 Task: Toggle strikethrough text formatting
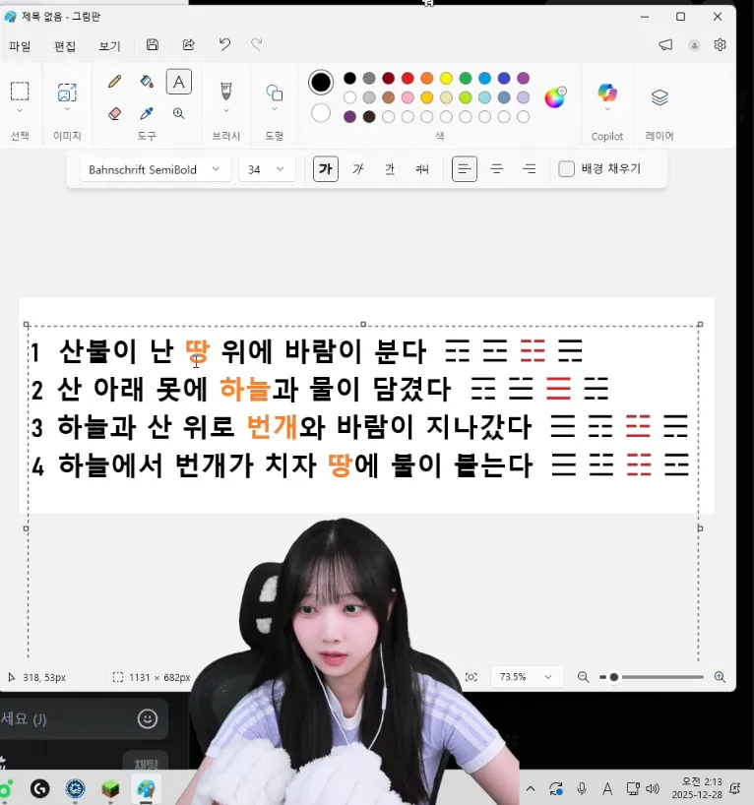click(x=422, y=169)
